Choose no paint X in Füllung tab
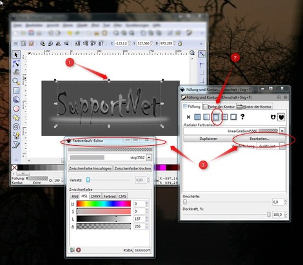The height and width of the screenshot is (265, 303). coord(188,117)
